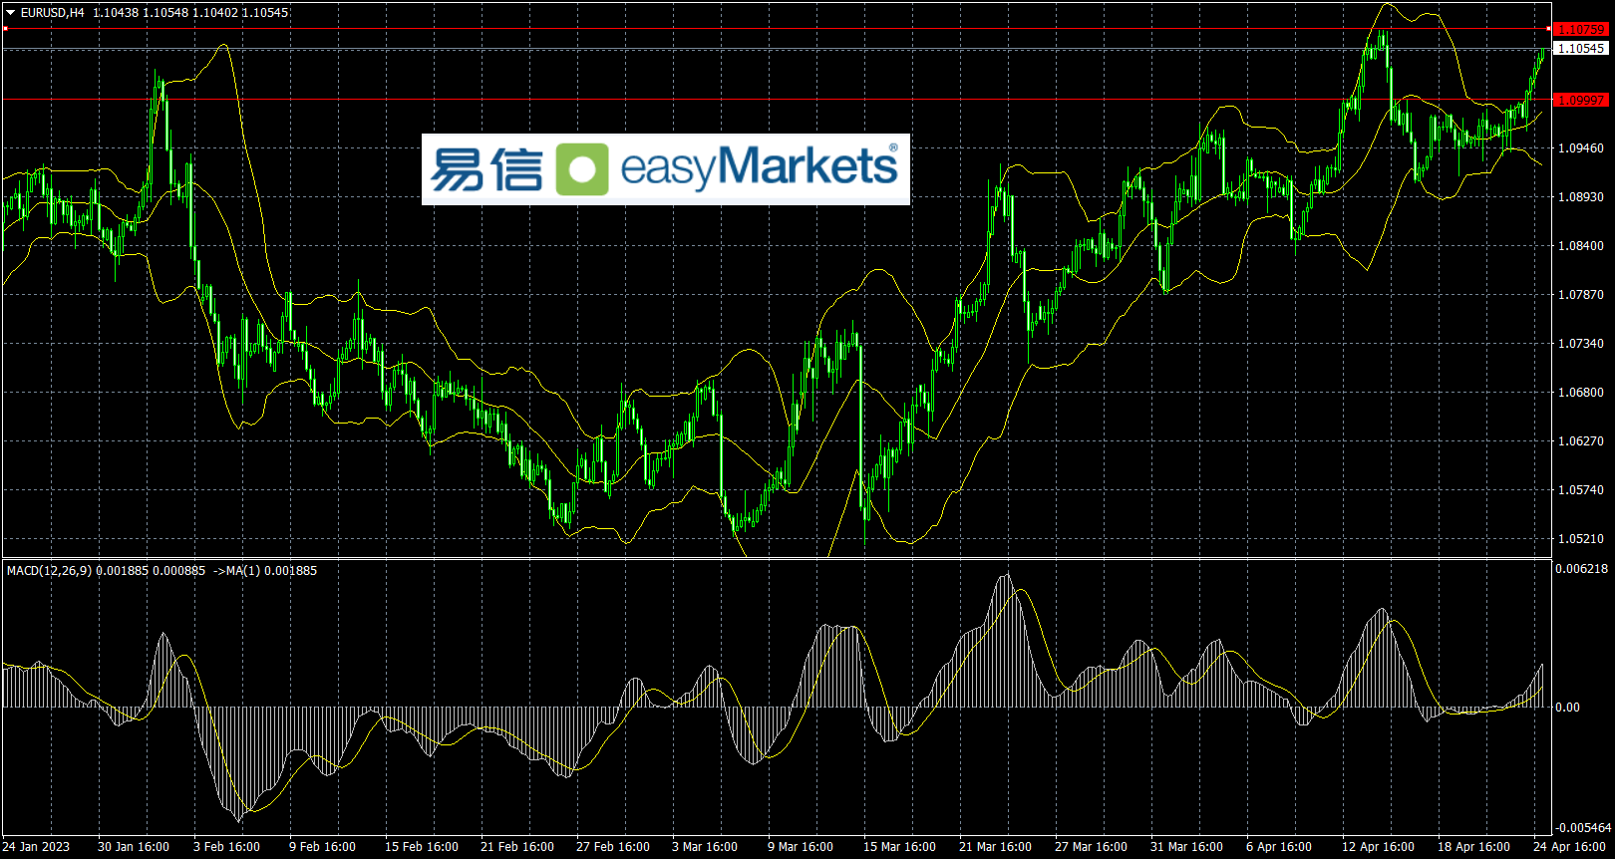1615x859 pixels.
Task: Open the chart menu triangle beside EURUSD,H4
Action: (11, 13)
